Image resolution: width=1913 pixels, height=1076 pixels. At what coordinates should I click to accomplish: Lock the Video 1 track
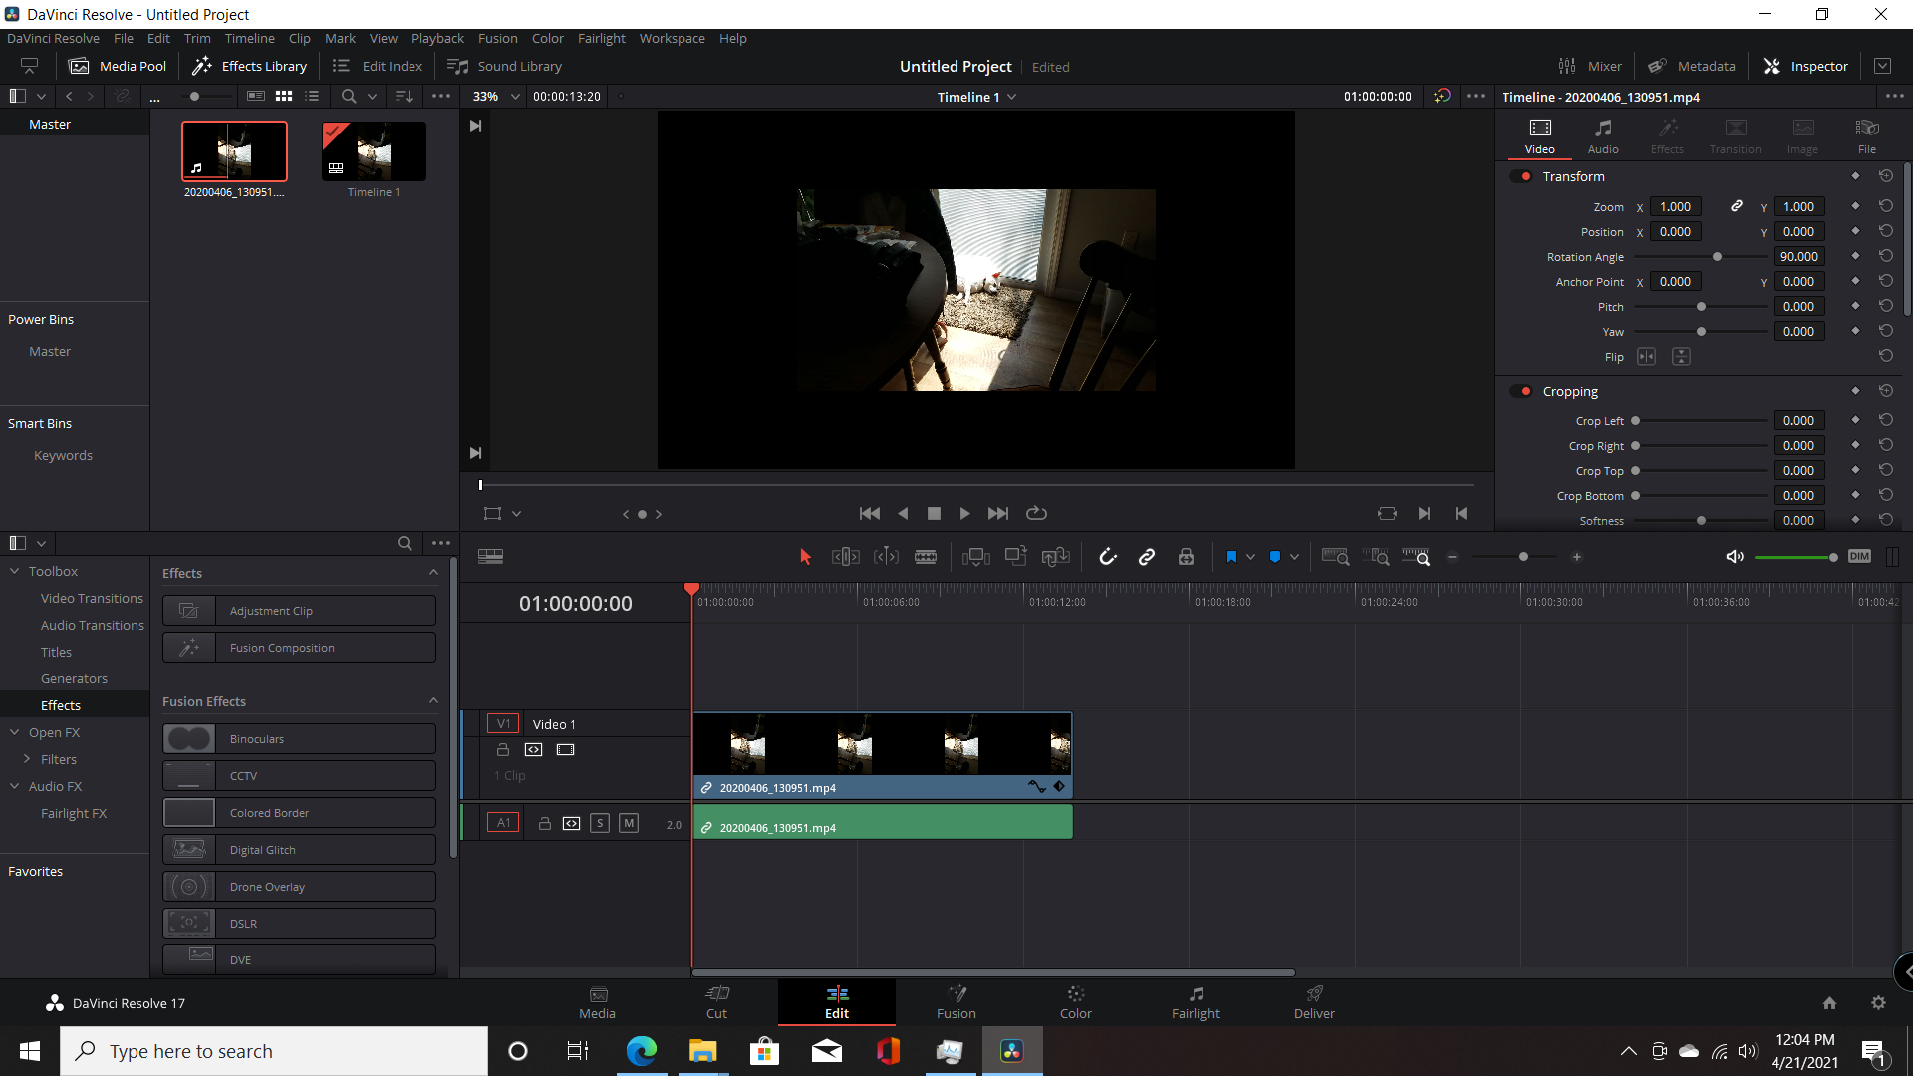(x=503, y=750)
